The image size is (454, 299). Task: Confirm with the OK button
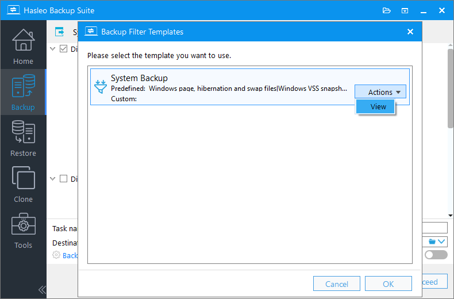pyautogui.click(x=388, y=283)
